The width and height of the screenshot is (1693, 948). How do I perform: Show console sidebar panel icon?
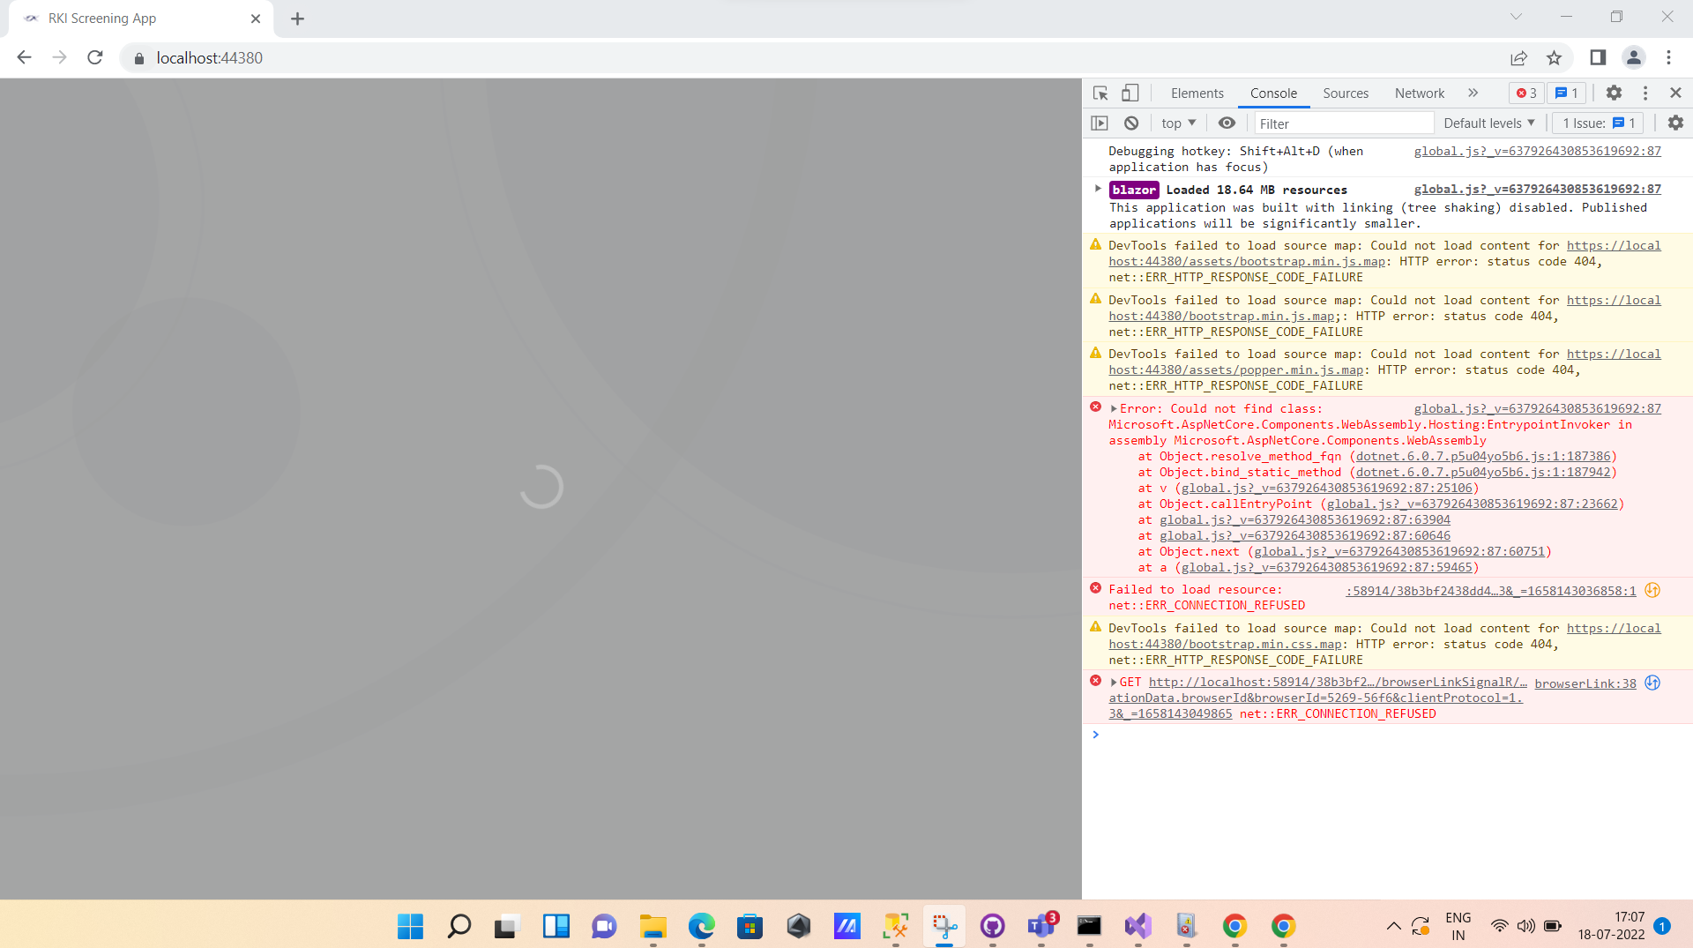(1100, 123)
